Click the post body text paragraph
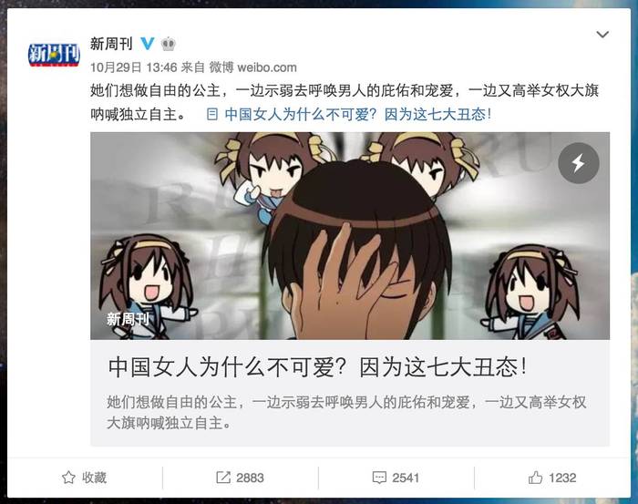 pyautogui.click(x=345, y=102)
